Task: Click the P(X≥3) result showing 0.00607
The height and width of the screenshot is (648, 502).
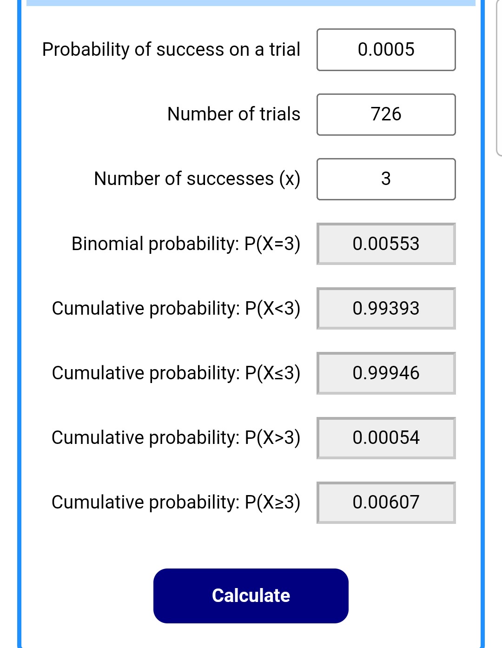Action: [386, 502]
